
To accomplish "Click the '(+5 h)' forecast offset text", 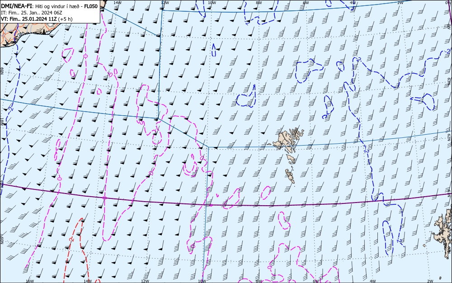I will click(65, 19).
